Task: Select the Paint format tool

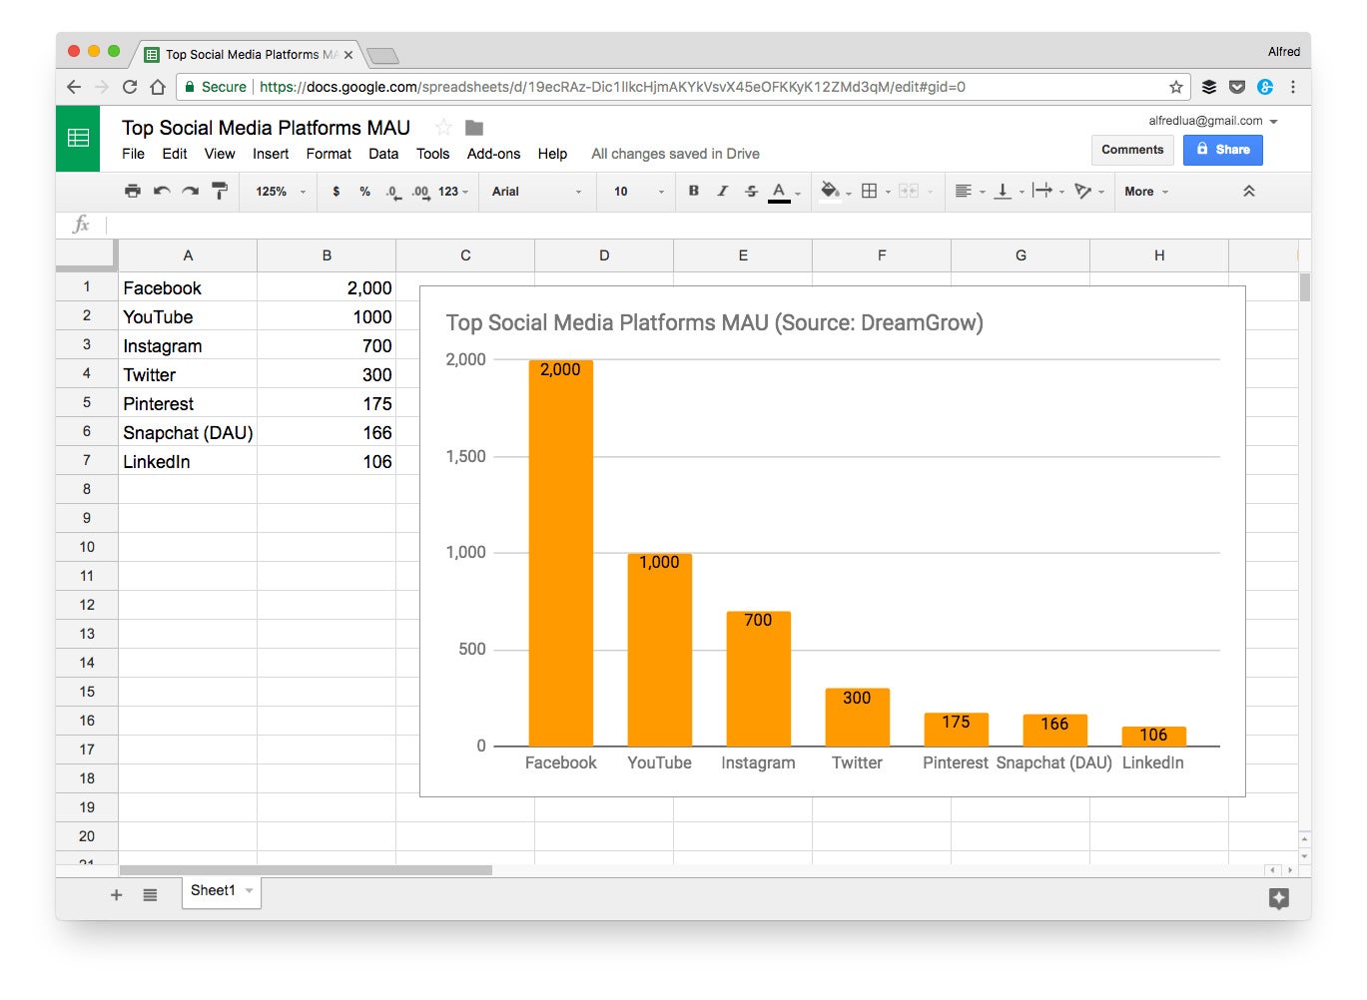Action: [220, 191]
